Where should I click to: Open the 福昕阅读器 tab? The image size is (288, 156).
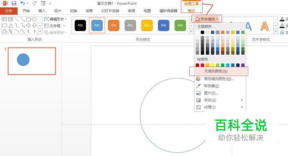(168, 11)
